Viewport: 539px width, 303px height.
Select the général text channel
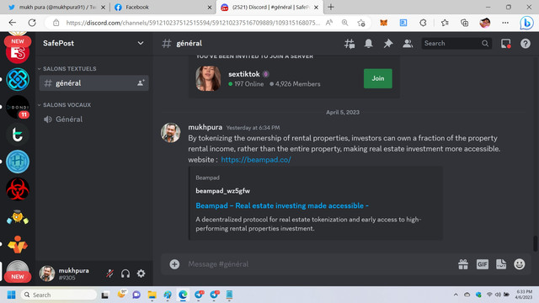pos(93,83)
